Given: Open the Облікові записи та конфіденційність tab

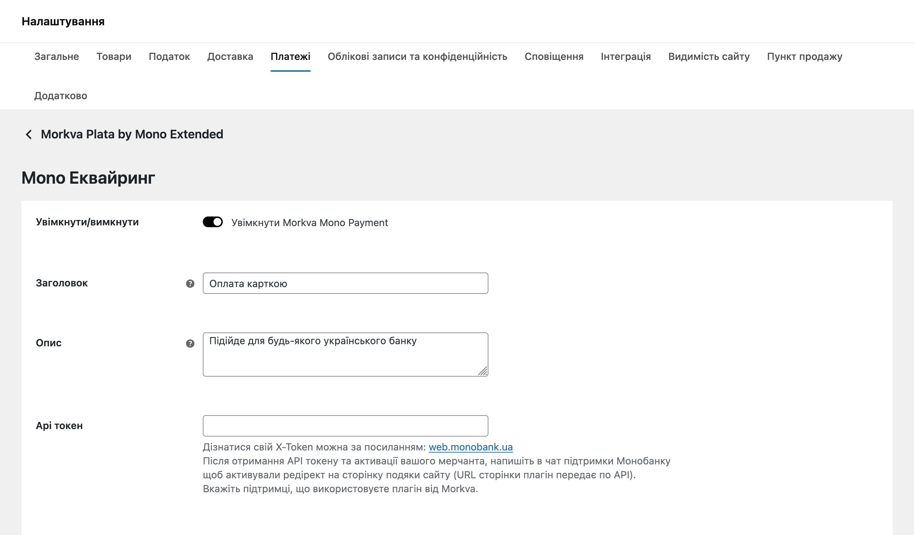Looking at the screenshot, I should click(417, 56).
